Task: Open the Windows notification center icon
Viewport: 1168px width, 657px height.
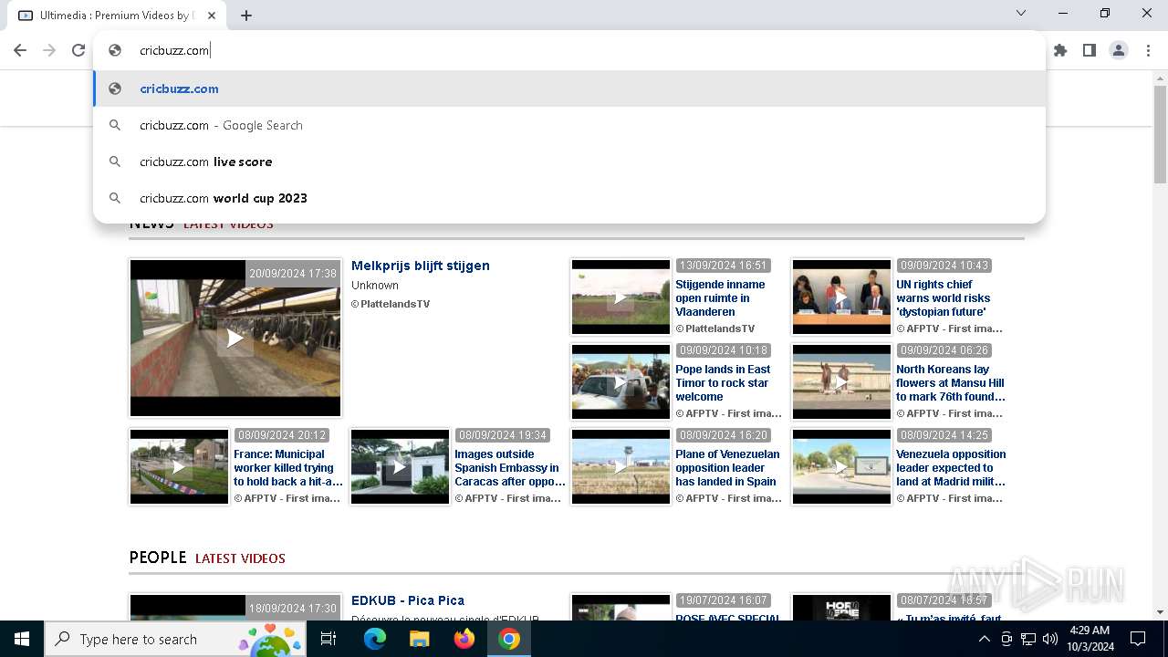Action: 1138,639
